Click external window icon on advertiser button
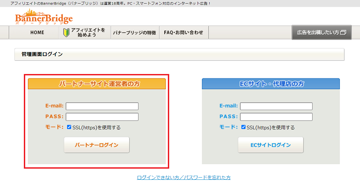Image resolution: width=360 pixels, height=196 pixels. pyautogui.click(x=343, y=32)
